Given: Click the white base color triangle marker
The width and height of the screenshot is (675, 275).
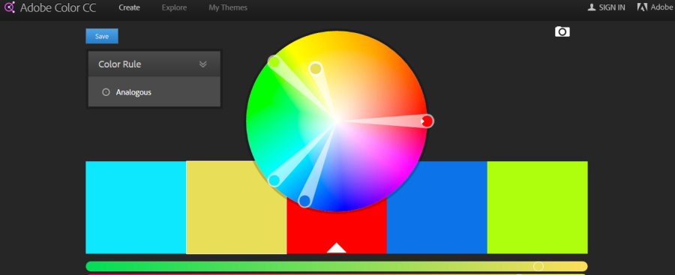Looking at the screenshot, I should click(x=337, y=247).
